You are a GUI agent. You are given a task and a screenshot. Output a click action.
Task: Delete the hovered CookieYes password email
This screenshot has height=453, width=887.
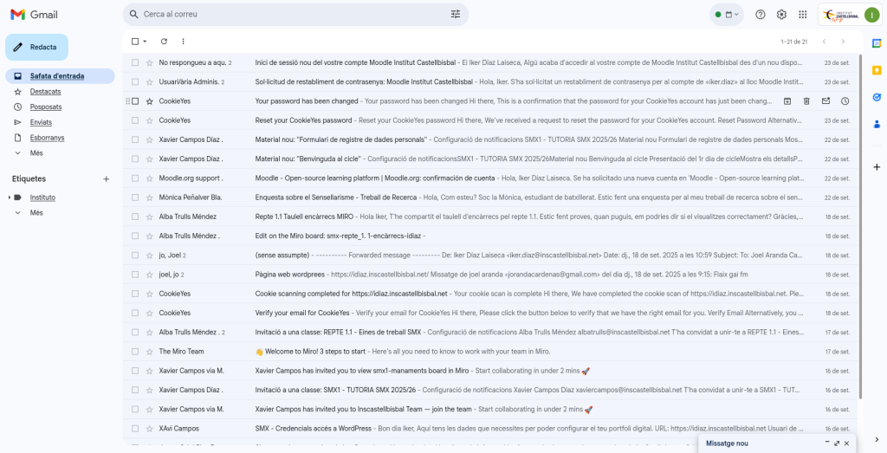pos(806,101)
